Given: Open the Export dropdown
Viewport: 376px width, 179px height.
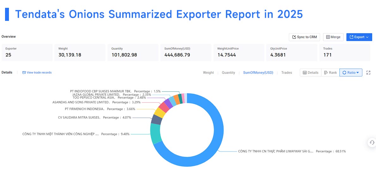Looking at the screenshot, I should pos(359,37).
